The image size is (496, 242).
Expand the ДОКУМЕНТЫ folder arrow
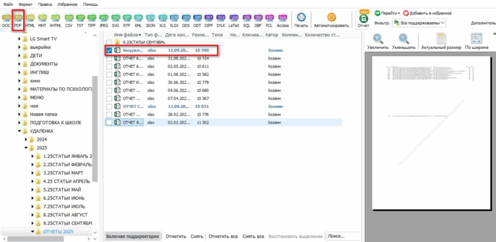click(19, 64)
